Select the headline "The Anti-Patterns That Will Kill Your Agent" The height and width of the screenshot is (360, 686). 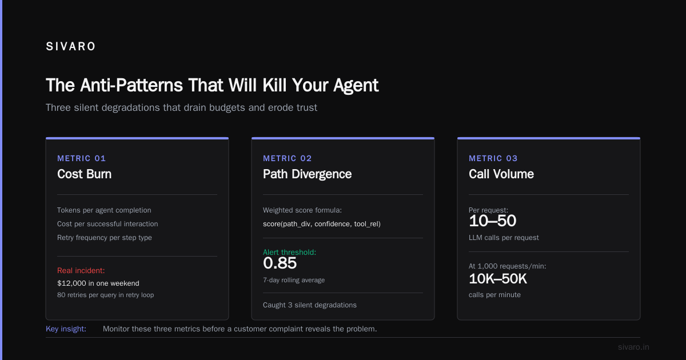click(x=212, y=85)
